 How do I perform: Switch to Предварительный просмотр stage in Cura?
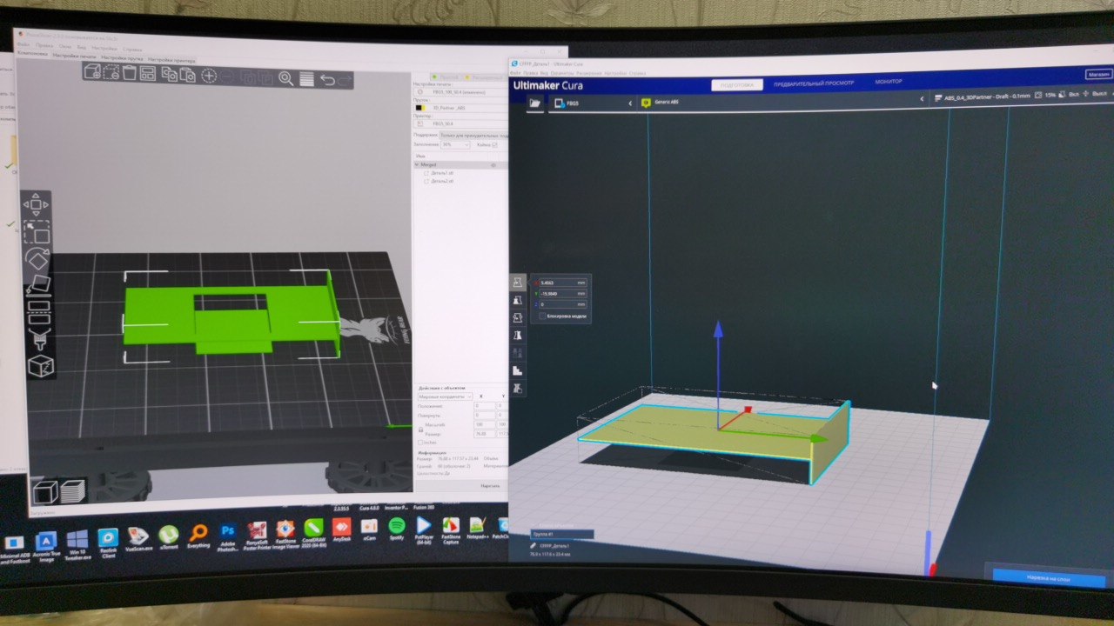tap(814, 83)
